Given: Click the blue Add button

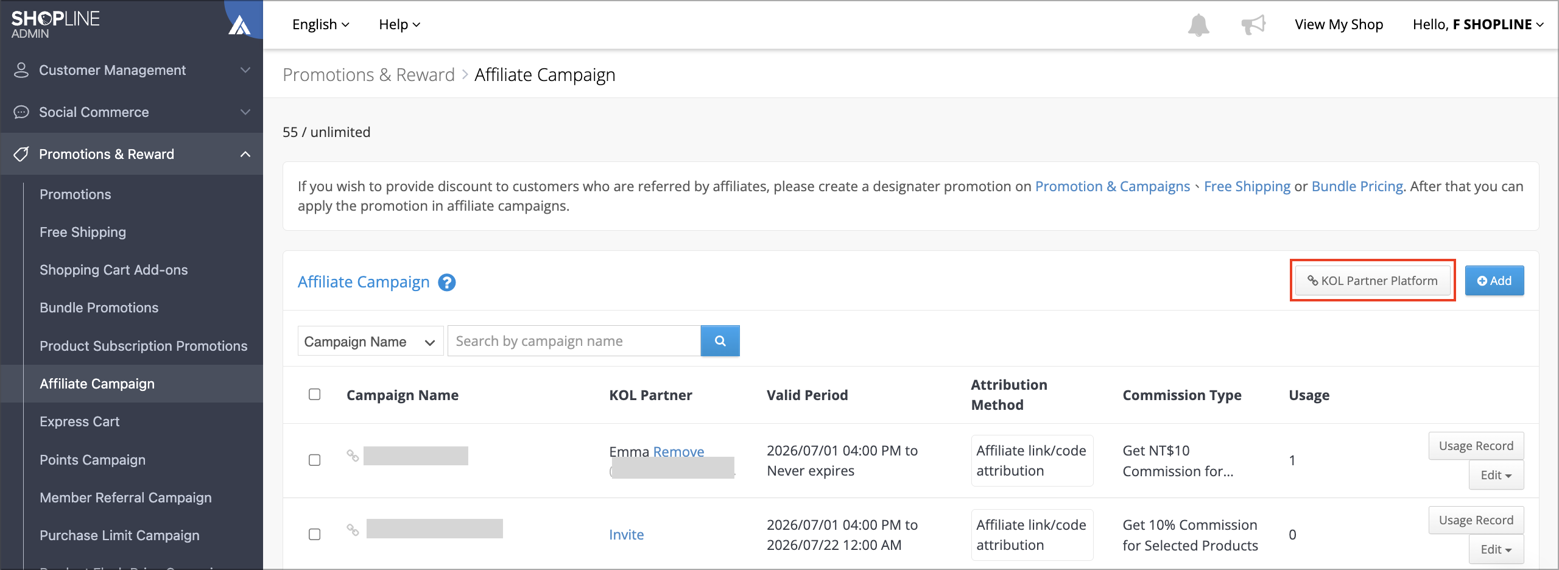Looking at the screenshot, I should 1494,281.
